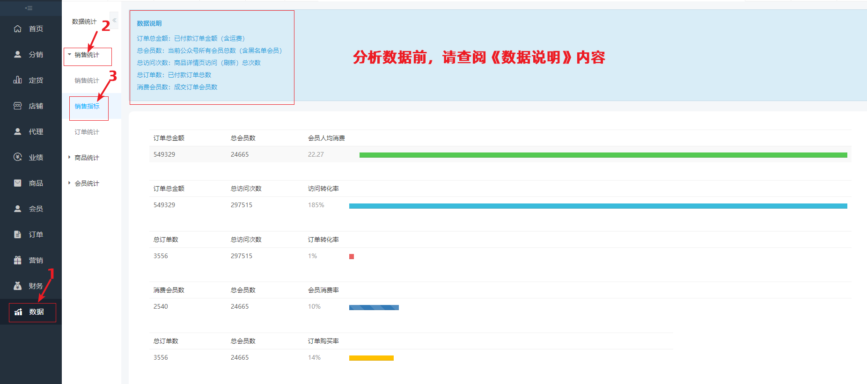The height and width of the screenshot is (384, 867).
Task: Click the green 会员人均消费 progress bar
Action: pyautogui.click(x=603, y=155)
